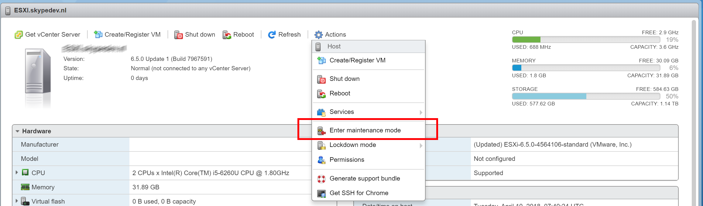The image size is (703, 206).
Task: Click the Reboot toolbar label
Action: click(243, 35)
